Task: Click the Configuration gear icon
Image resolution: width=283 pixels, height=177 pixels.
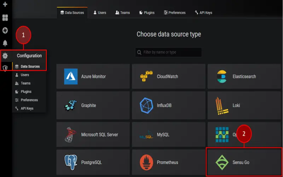Action: coord(5,56)
